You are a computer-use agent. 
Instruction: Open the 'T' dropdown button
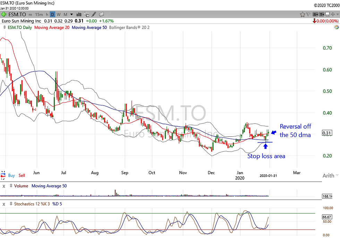pyautogui.click(x=322, y=15)
